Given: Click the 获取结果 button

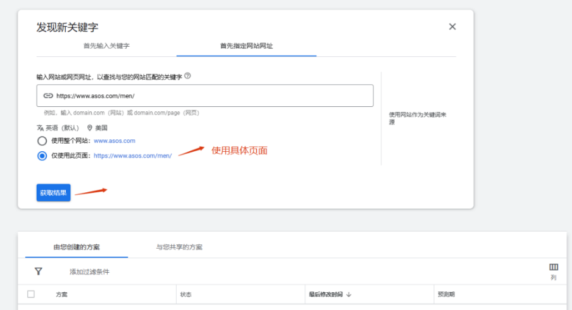Looking at the screenshot, I should pos(53,192).
